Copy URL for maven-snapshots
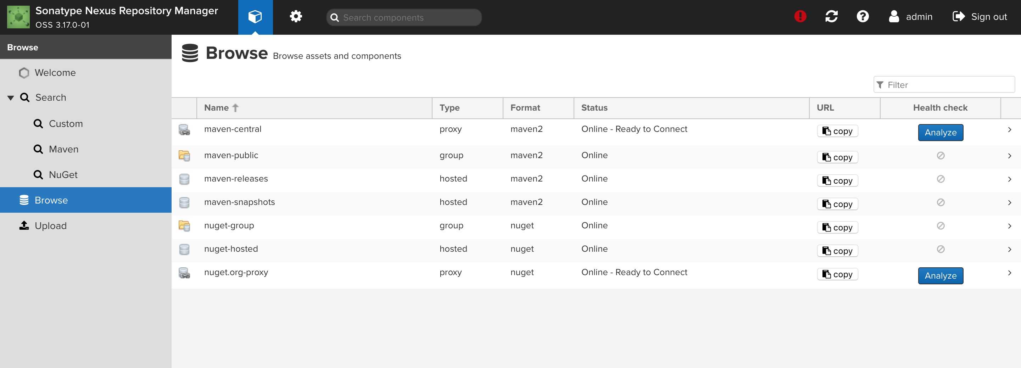Screen dimensions: 1021x368 click(x=837, y=204)
